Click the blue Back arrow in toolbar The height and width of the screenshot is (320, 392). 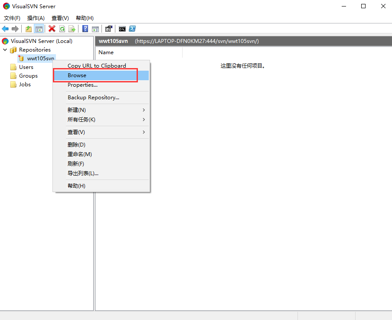click(5, 29)
